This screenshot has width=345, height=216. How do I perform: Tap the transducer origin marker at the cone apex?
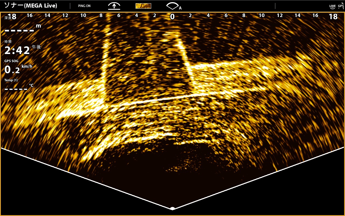172,208
